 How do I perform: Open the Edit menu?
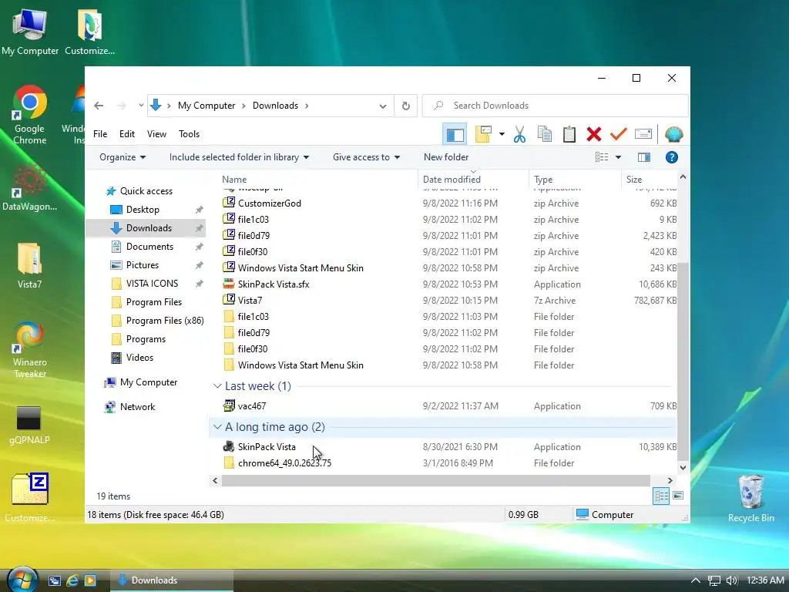pos(127,134)
